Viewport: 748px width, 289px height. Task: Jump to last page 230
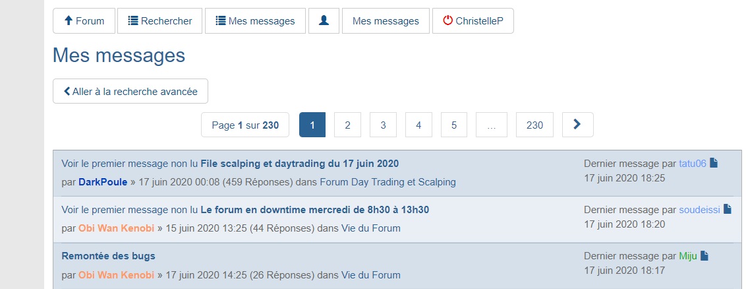click(534, 125)
